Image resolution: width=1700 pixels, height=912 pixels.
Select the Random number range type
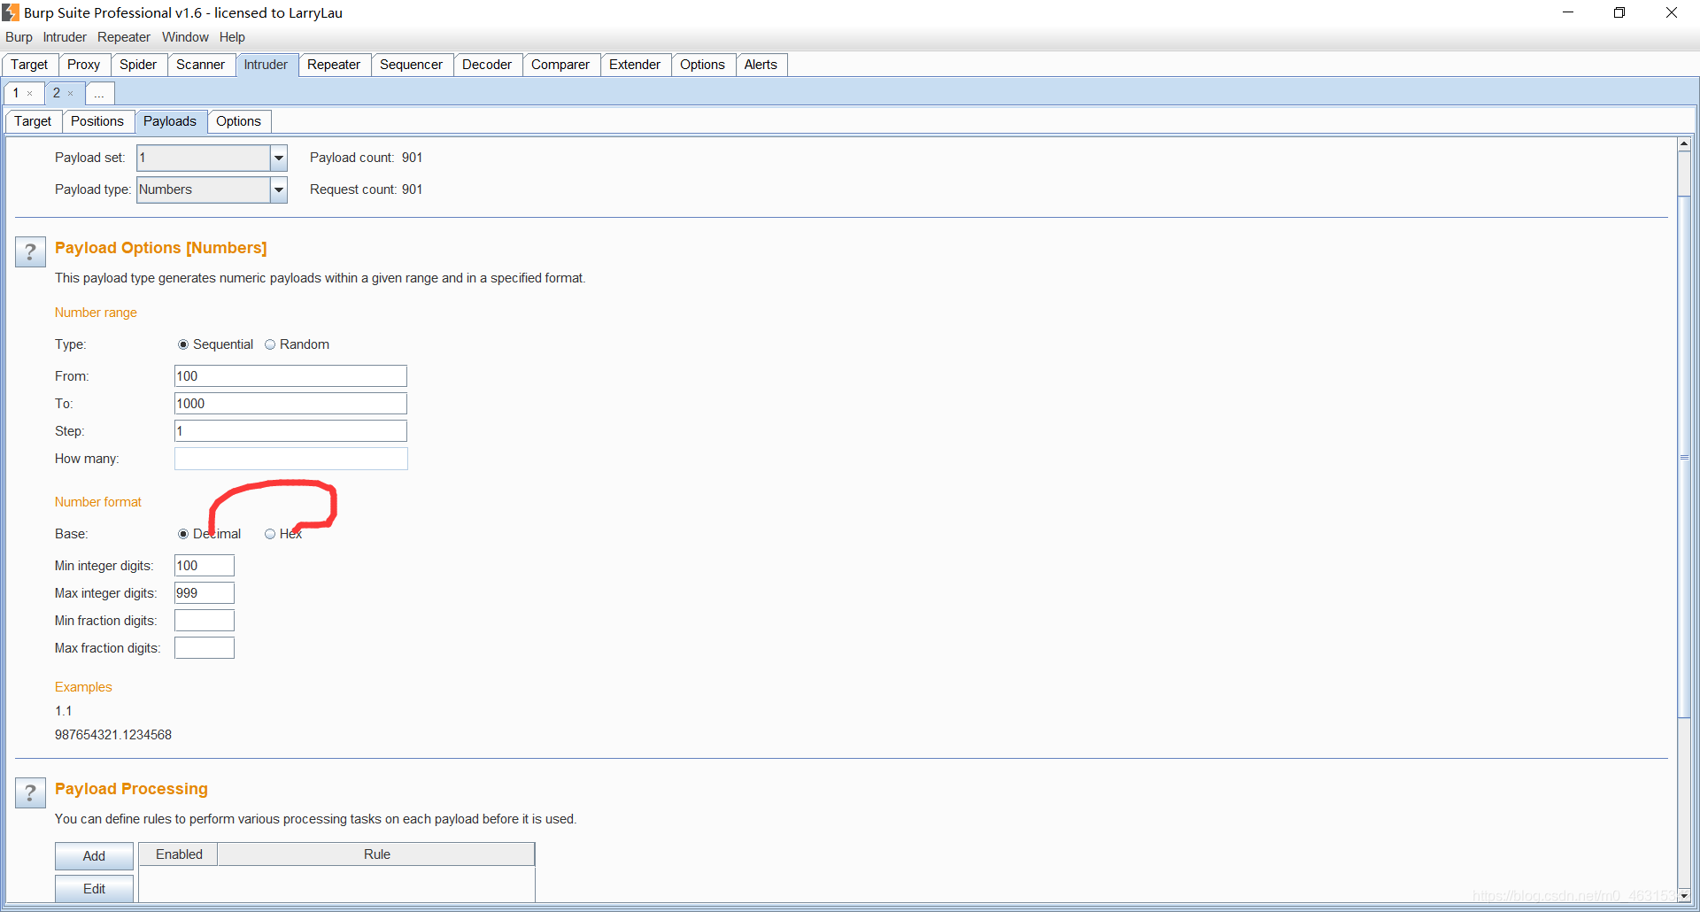pyautogui.click(x=270, y=344)
